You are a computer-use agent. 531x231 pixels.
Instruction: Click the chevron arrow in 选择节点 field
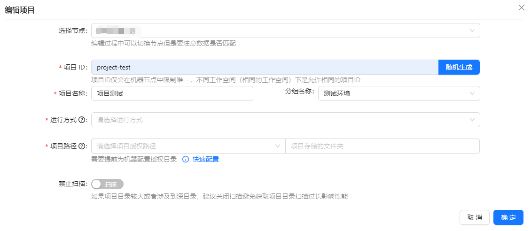click(472, 31)
